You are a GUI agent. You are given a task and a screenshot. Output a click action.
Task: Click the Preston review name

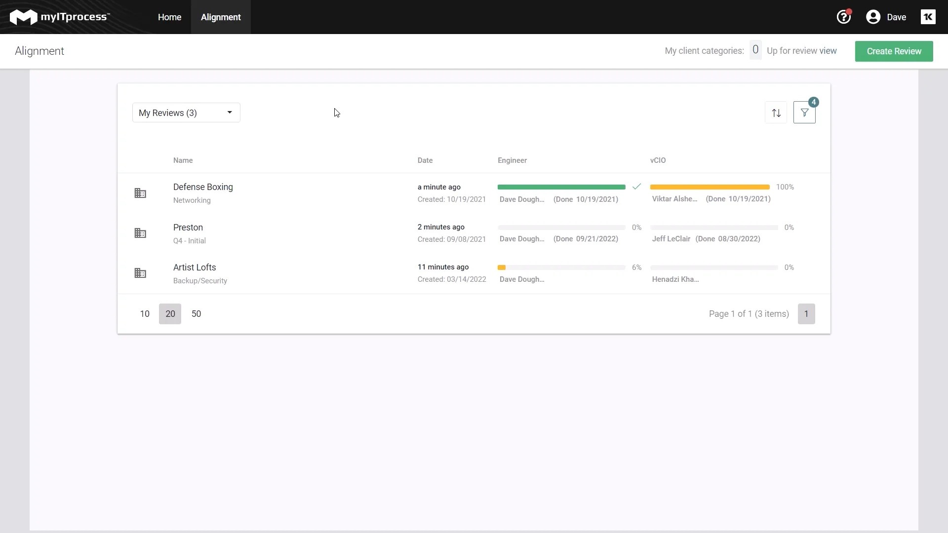pos(188,228)
